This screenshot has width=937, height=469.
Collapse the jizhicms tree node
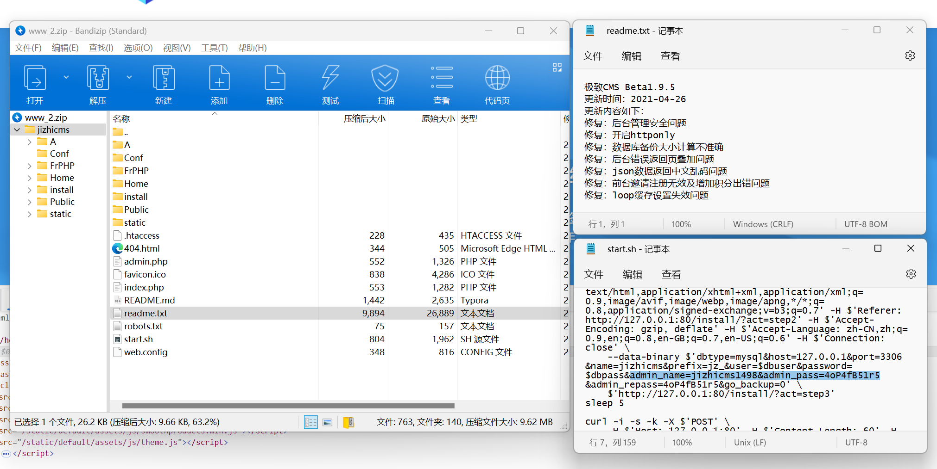point(17,130)
